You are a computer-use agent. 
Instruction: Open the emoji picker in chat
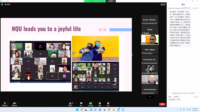pos(197,97)
